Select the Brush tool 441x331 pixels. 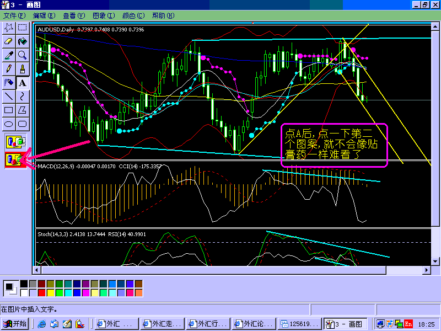(x=23, y=68)
